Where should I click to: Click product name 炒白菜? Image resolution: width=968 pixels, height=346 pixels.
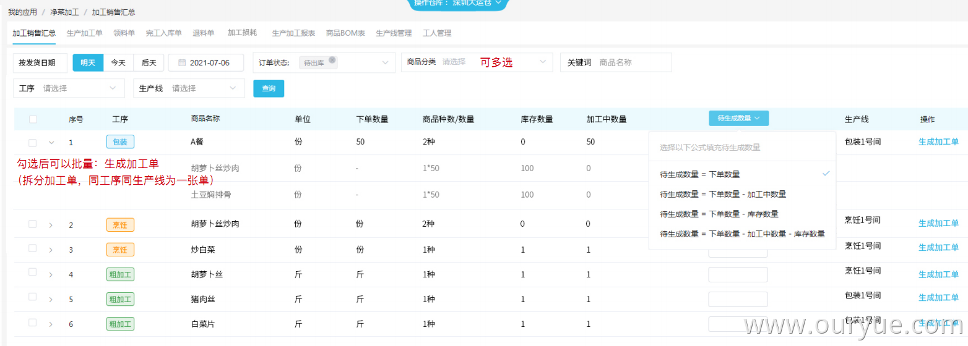[x=203, y=250]
